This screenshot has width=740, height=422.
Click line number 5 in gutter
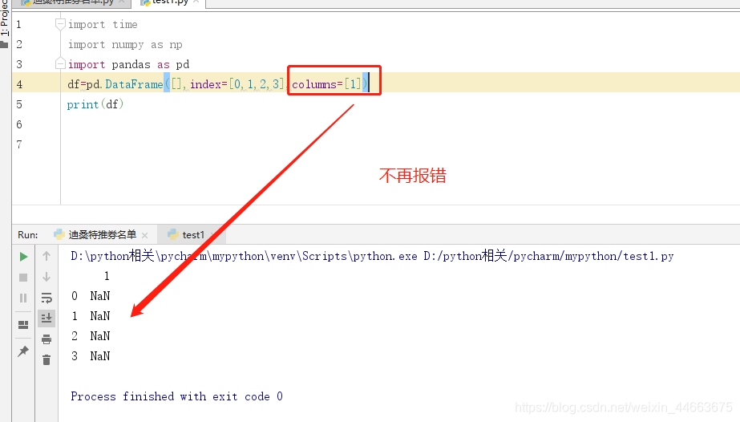tap(19, 104)
